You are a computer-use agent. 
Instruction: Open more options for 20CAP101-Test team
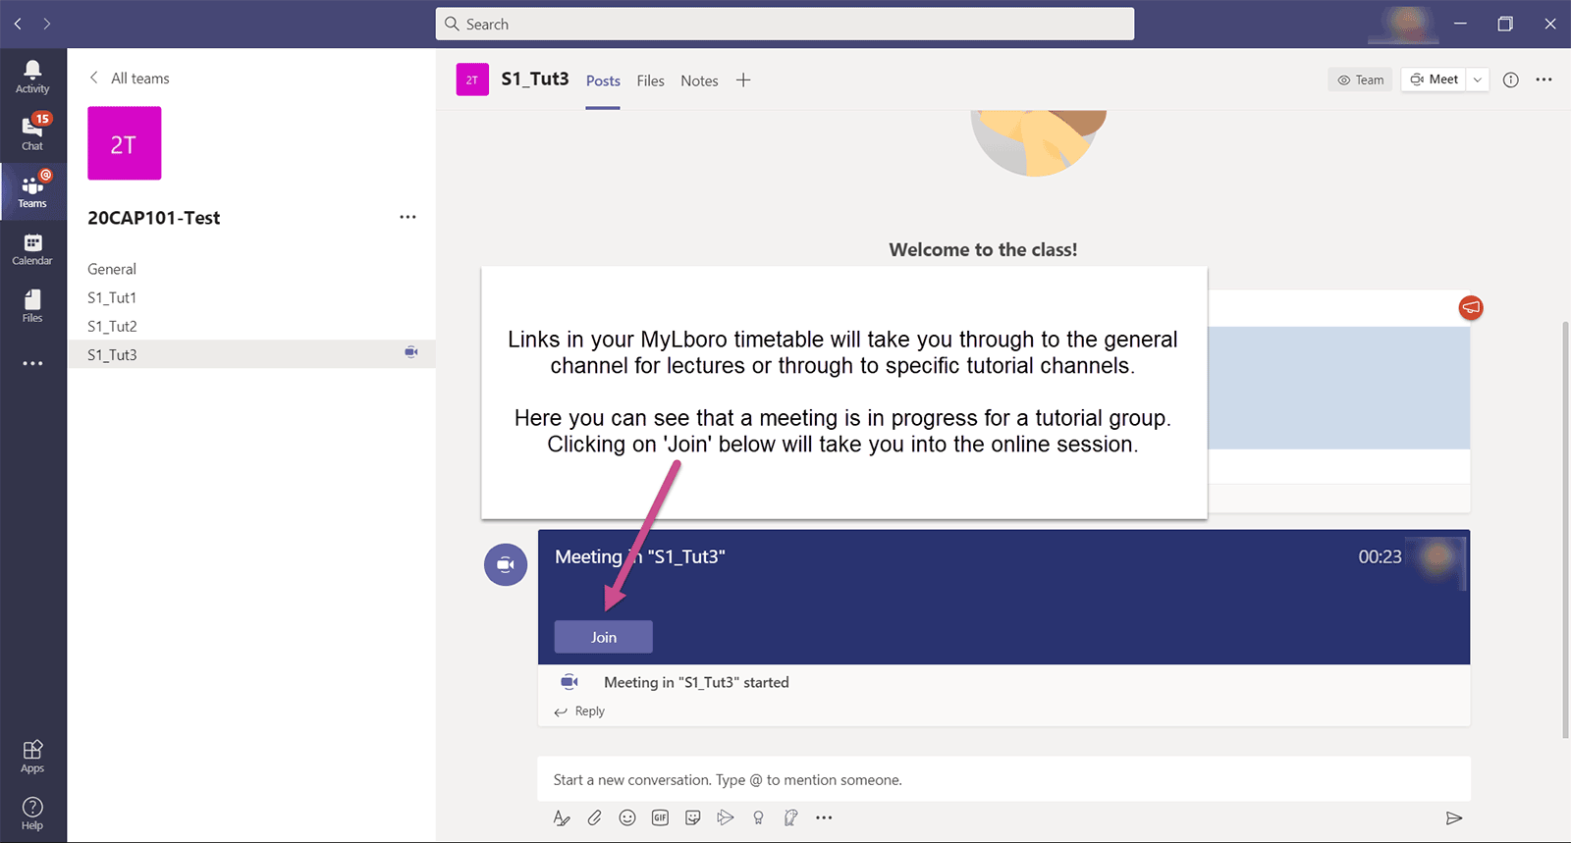click(x=407, y=217)
